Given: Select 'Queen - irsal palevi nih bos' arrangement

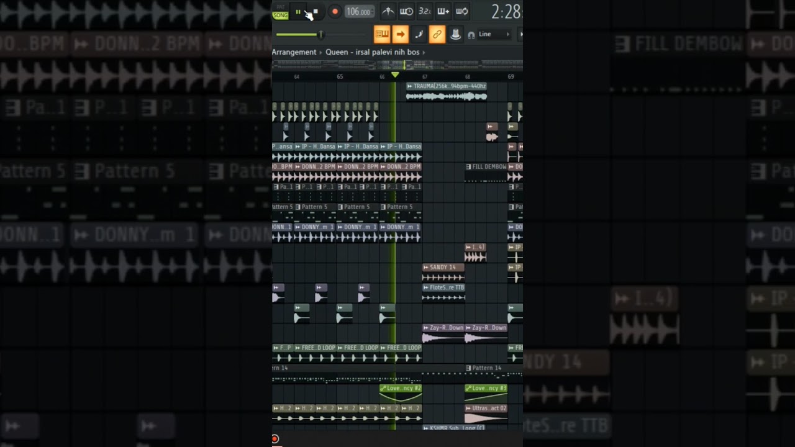Looking at the screenshot, I should [x=373, y=52].
